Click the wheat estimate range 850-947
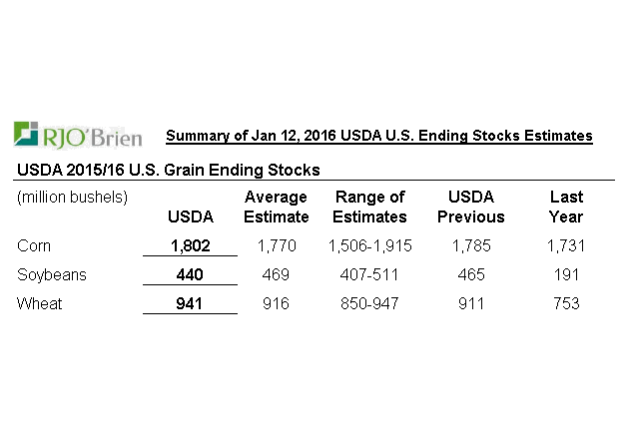This screenshot has width=629, height=429. click(369, 303)
